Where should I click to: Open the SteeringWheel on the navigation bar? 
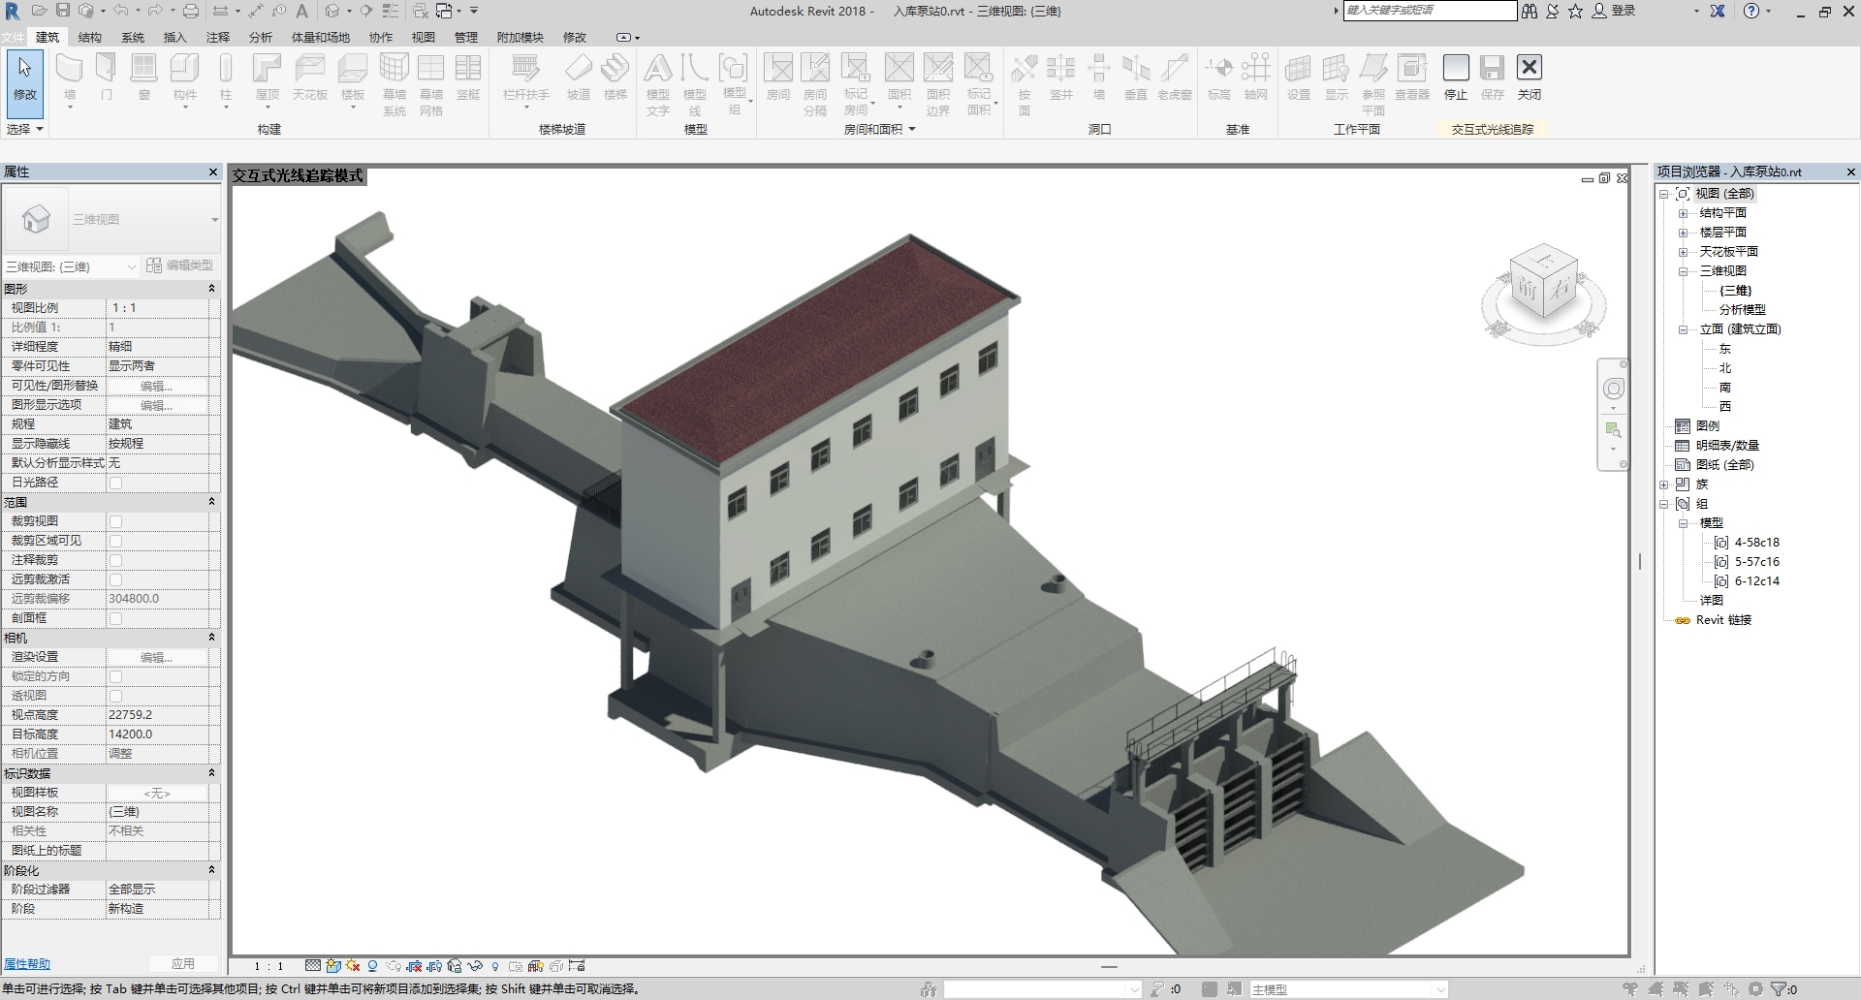(x=1613, y=388)
